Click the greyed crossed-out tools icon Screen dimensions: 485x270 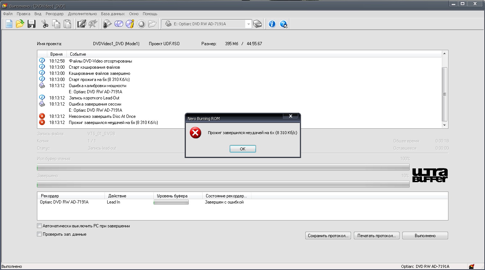[x=93, y=24]
